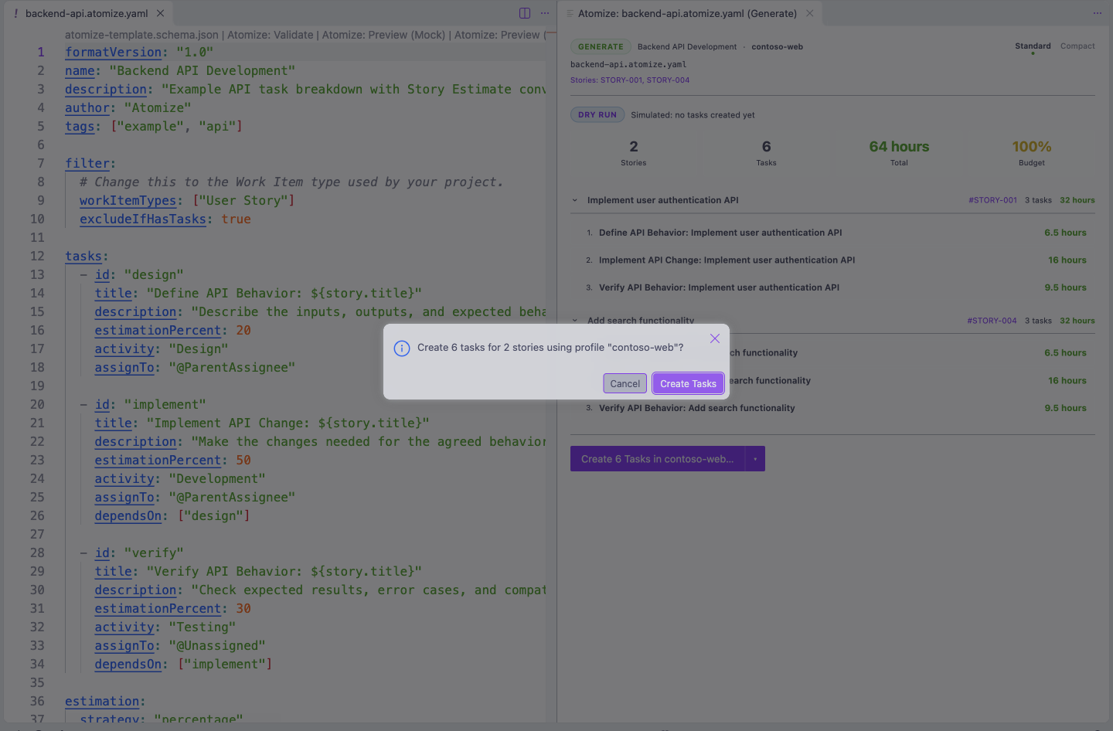1113x731 pixels.
Task: Click the Atomize: Preview (Mock) code lens
Action: [x=384, y=35]
